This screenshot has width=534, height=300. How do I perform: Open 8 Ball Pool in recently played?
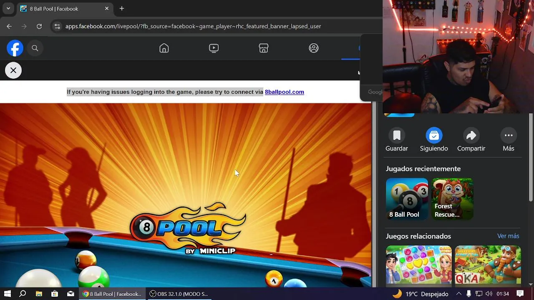[407, 199]
